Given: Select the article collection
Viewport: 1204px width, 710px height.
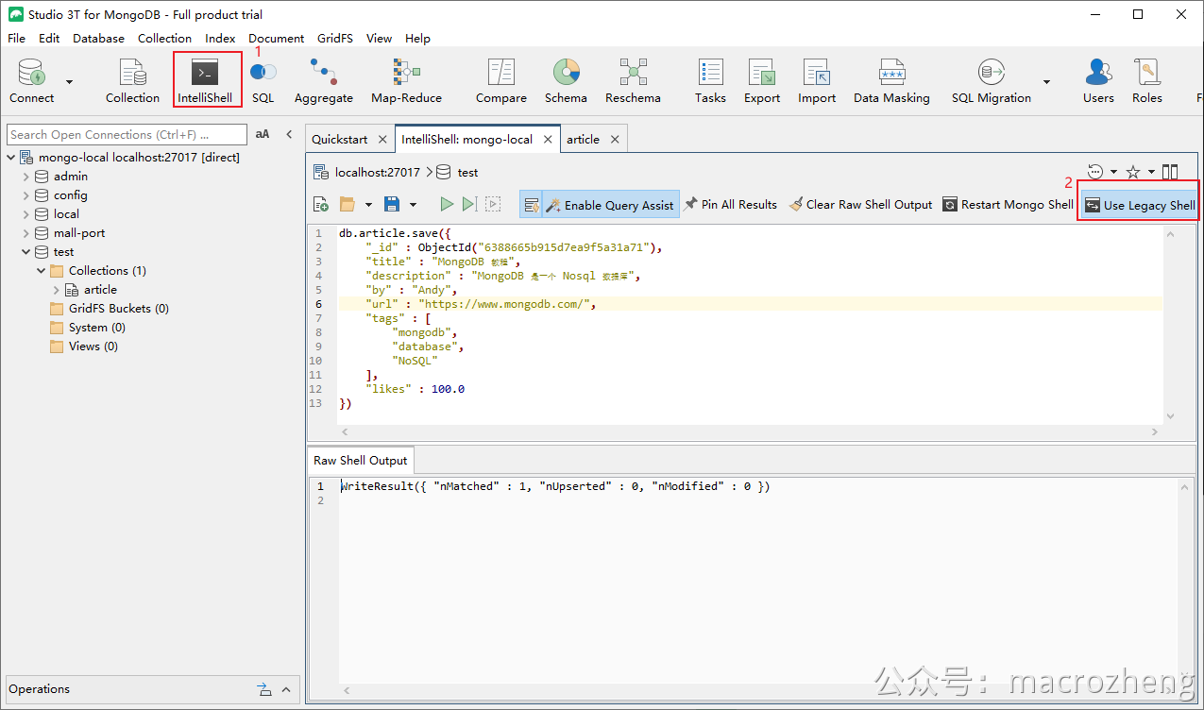Looking at the screenshot, I should pyautogui.click(x=100, y=290).
